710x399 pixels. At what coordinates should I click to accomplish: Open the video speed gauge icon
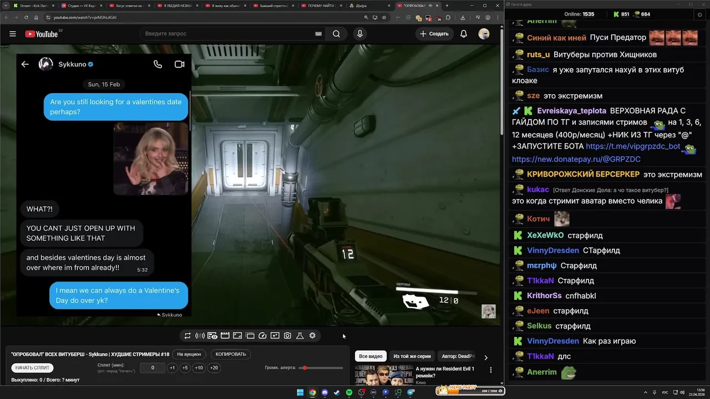coord(263,335)
